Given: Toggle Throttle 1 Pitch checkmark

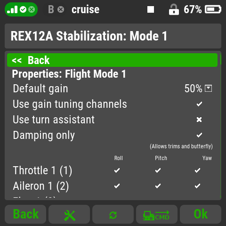Looking at the screenshot, I should tap(158, 170).
